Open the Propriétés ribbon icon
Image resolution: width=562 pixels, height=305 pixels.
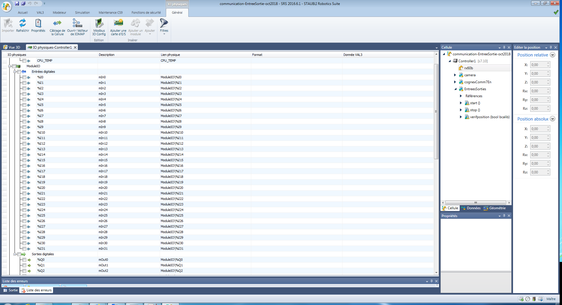coord(38,23)
